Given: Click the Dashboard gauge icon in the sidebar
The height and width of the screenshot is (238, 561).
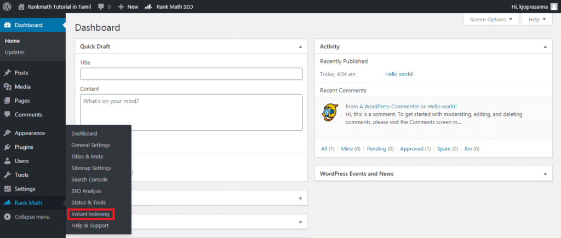Looking at the screenshot, I should (7, 25).
